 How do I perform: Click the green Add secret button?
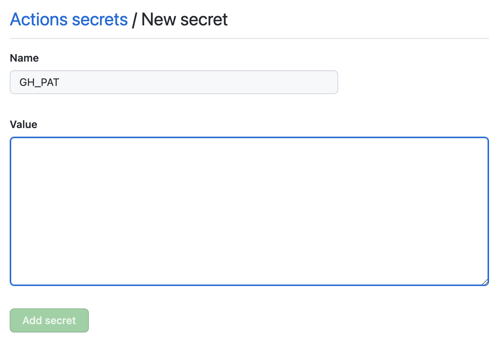49,320
